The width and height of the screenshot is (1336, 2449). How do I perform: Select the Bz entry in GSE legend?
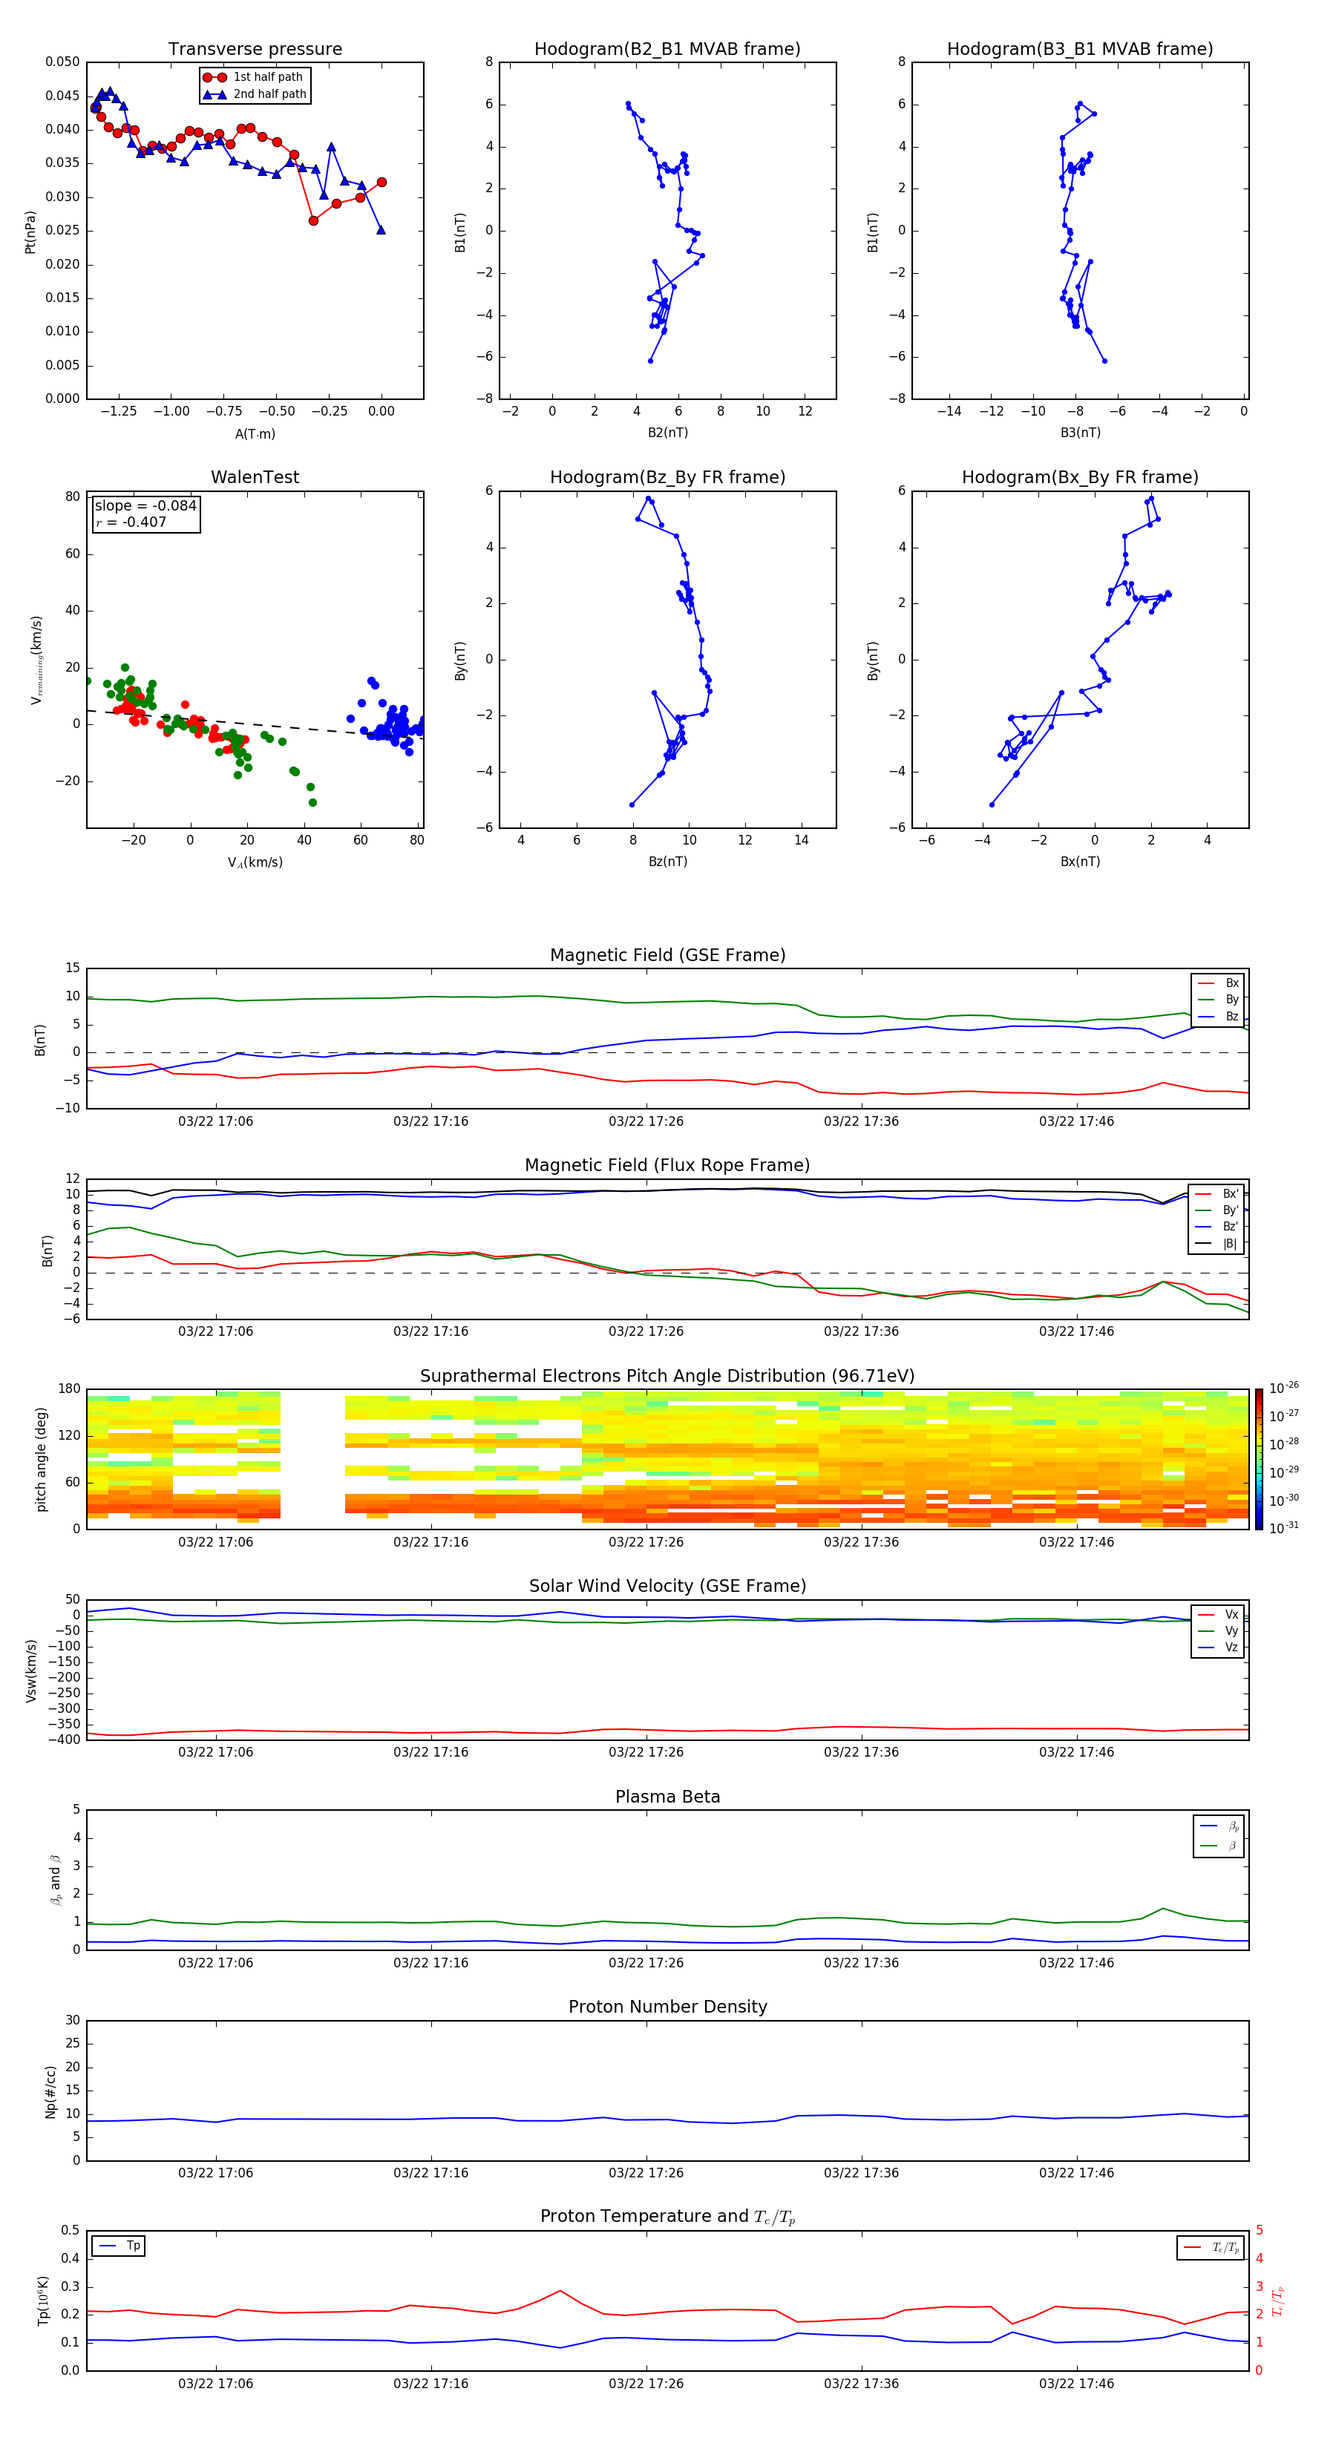click(1218, 1016)
